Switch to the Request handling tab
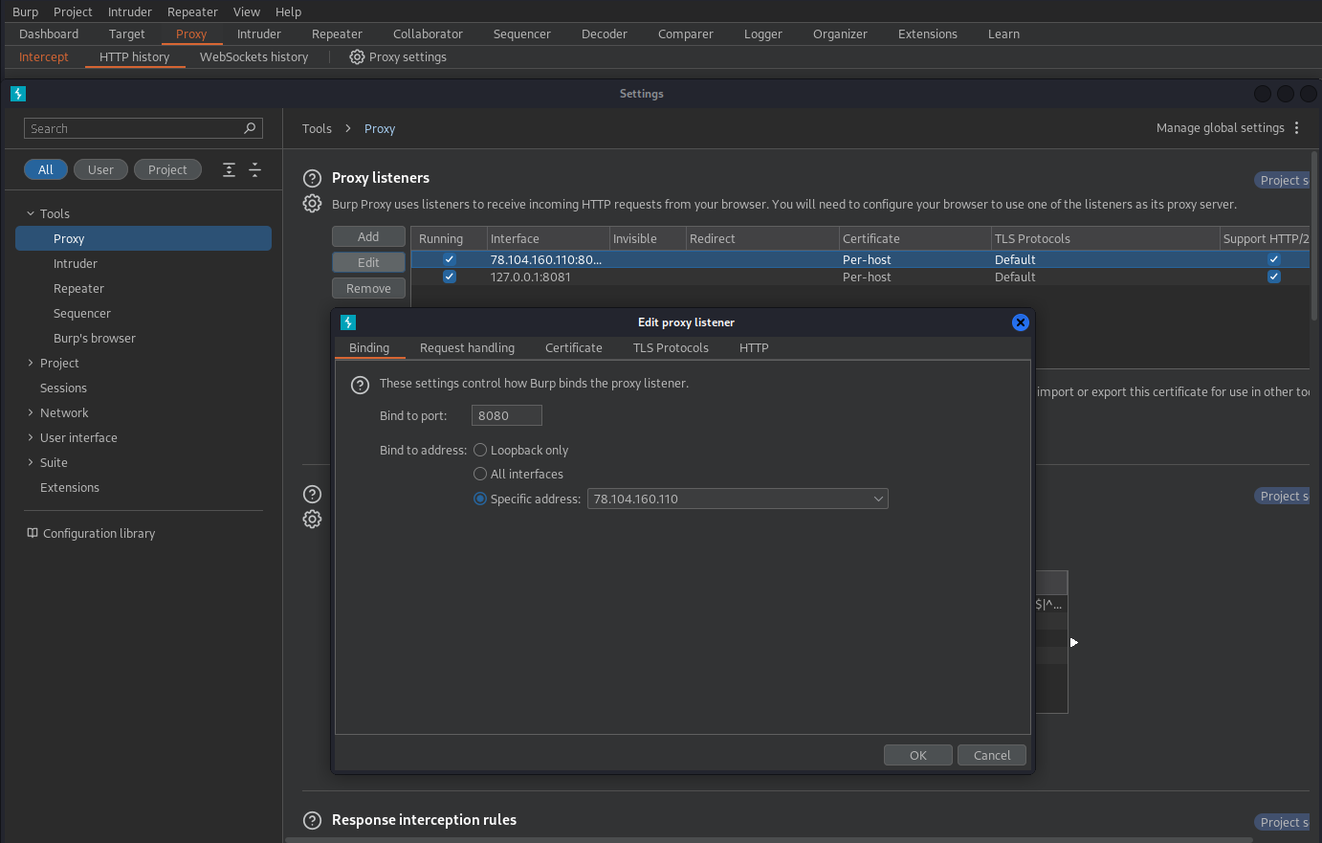This screenshot has height=843, width=1322. coord(467,347)
